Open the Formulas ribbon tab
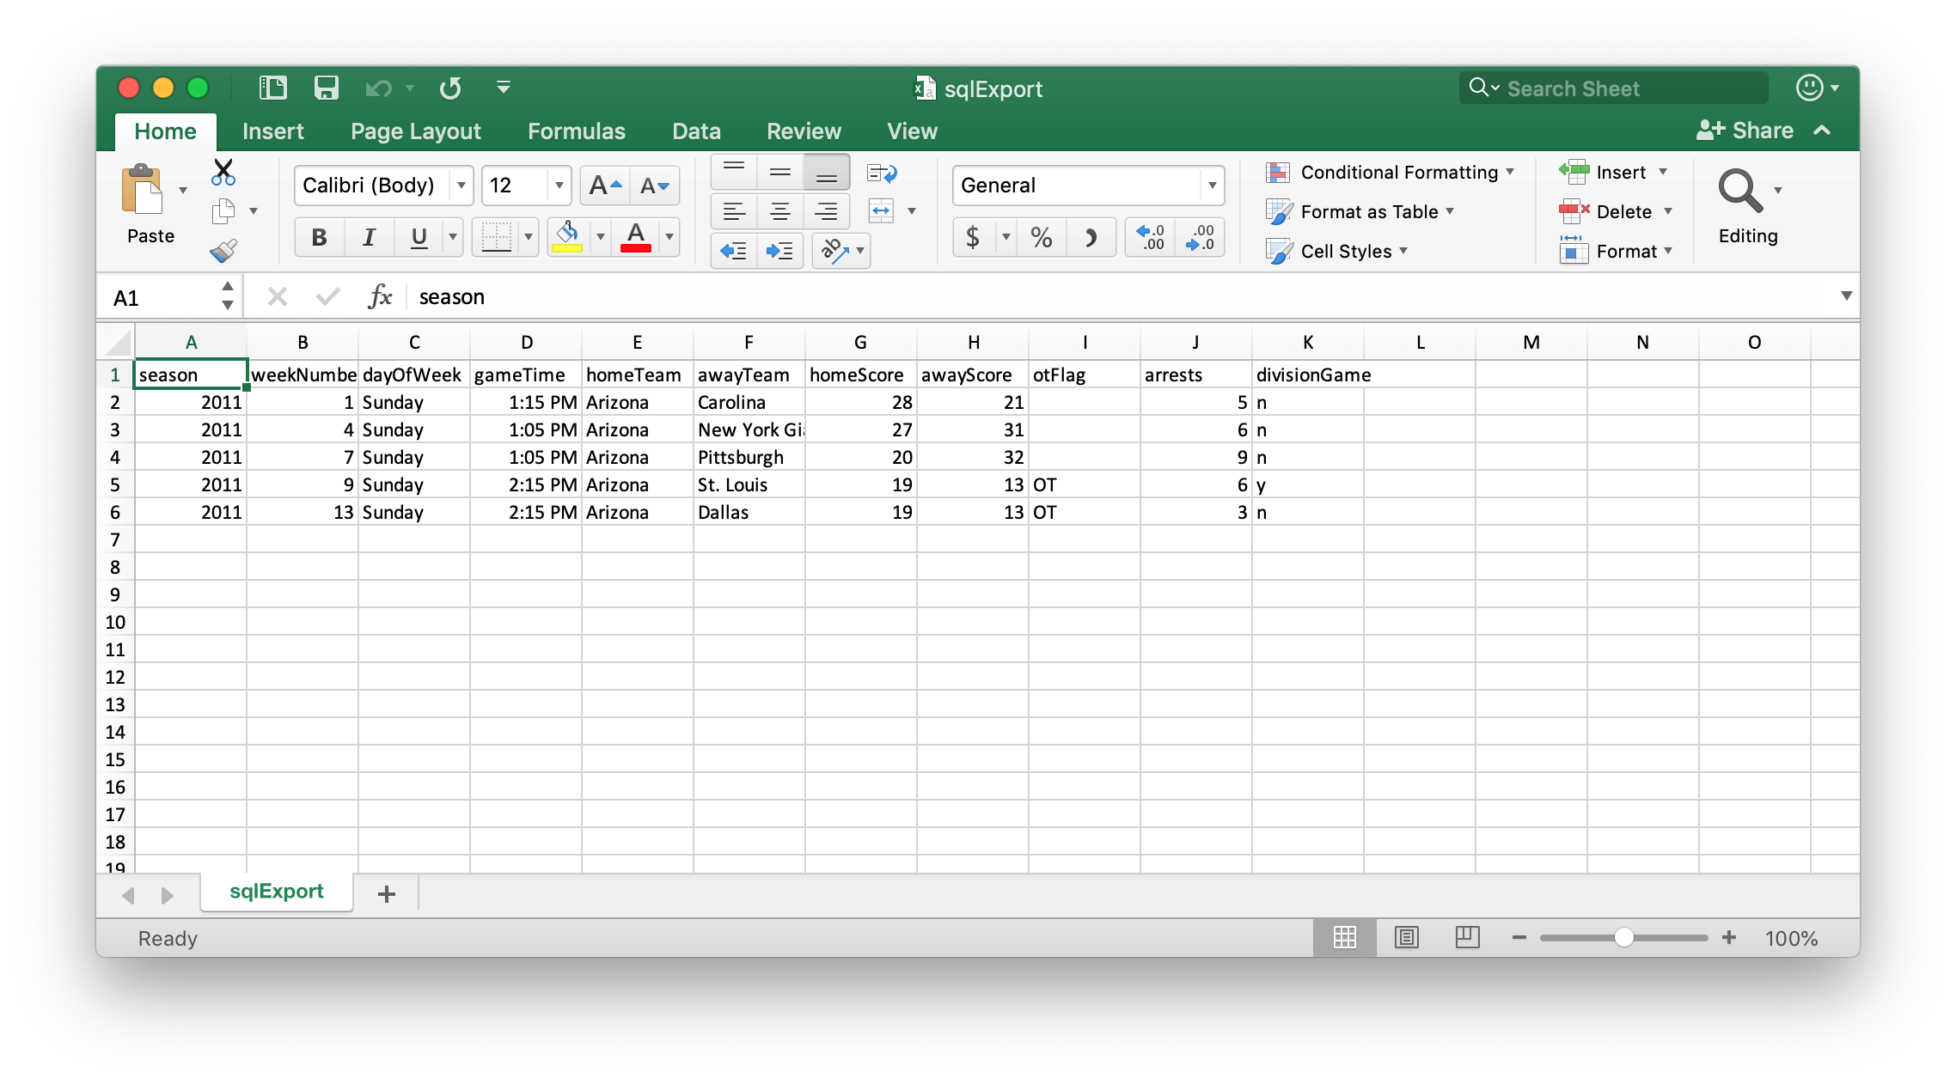1956x1084 pixels. pyautogui.click(x=576, y=131)
